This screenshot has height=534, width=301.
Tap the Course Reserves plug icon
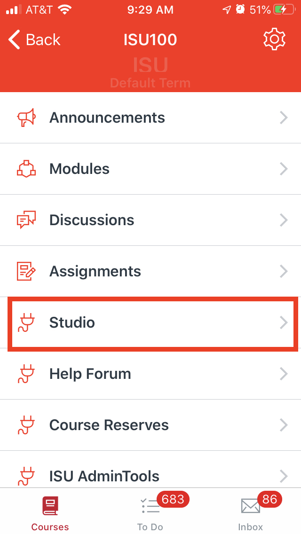click(x=26, y=425)
